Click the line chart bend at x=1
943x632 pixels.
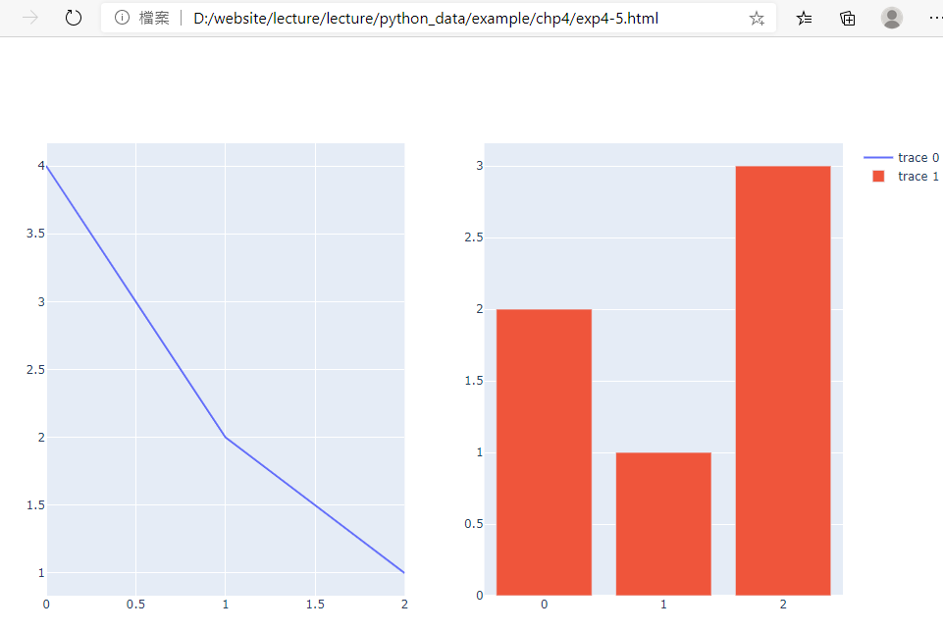click(226, 437)
